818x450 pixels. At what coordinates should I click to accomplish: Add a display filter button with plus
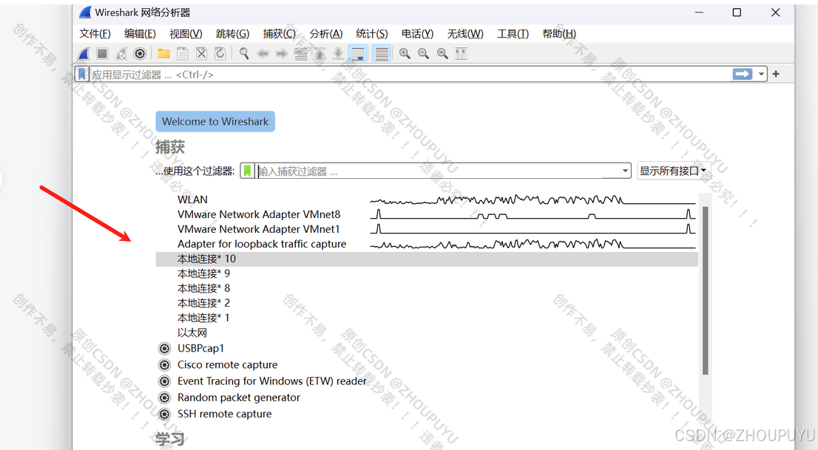[776, 74]
